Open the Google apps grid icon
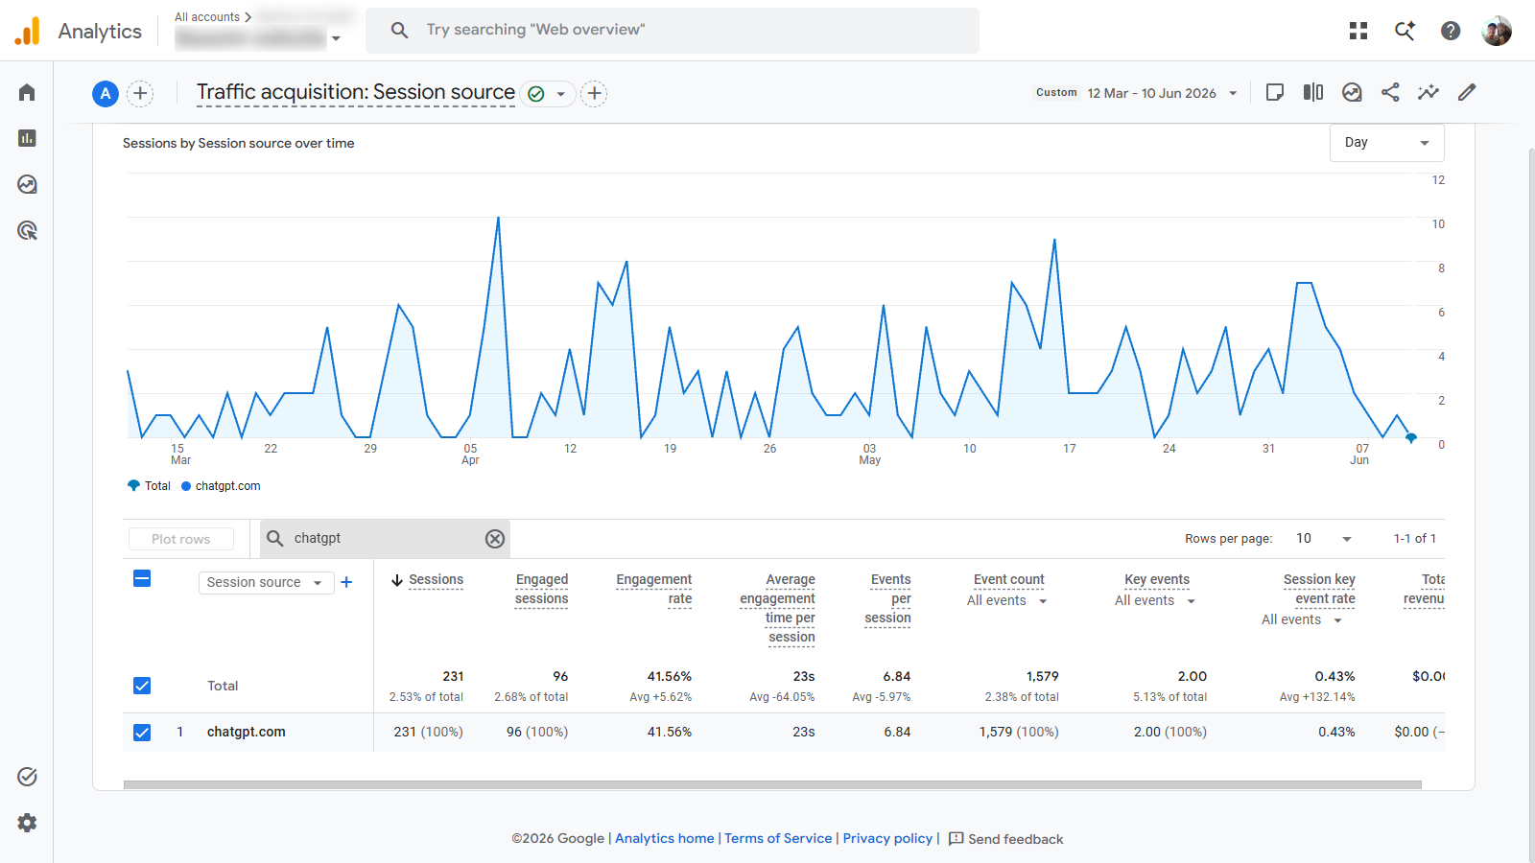 [x=1358, y=31]
